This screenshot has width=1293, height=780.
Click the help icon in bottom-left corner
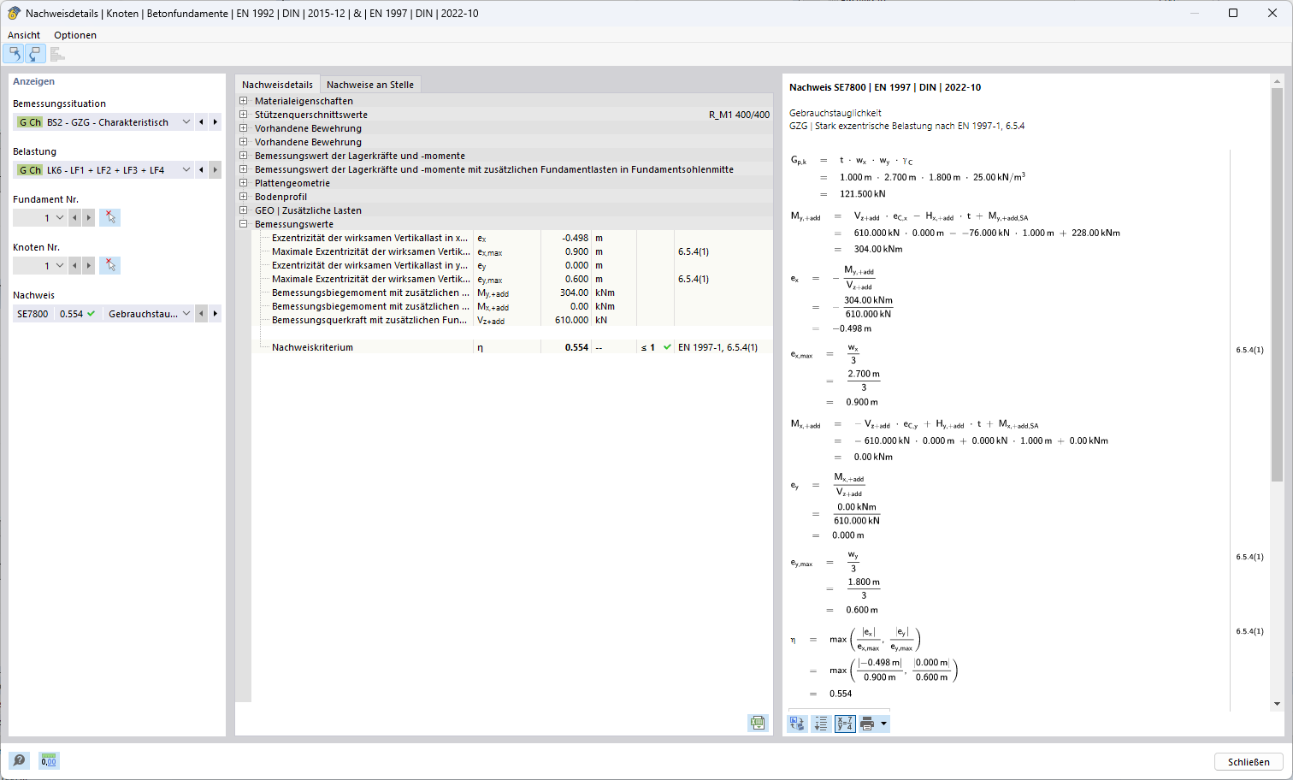pos(19,760)
